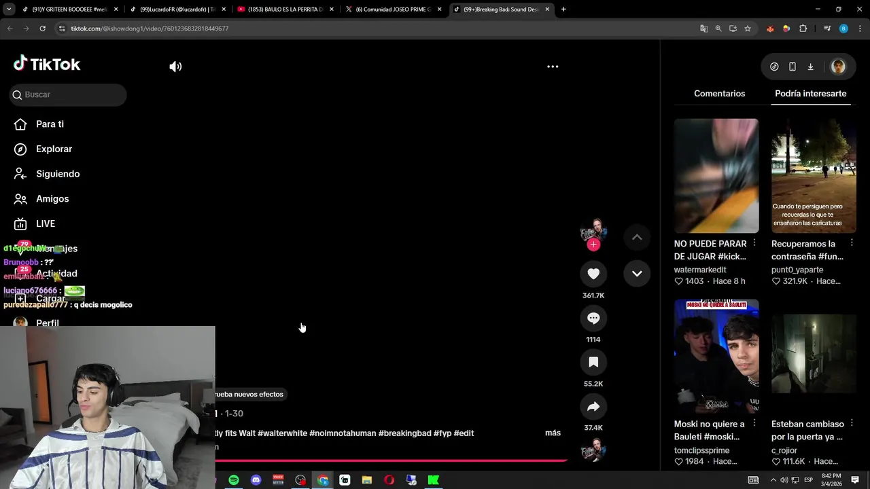
Task: Go back in Chrome
Action: pyautogui.click(x=10, y=29)
